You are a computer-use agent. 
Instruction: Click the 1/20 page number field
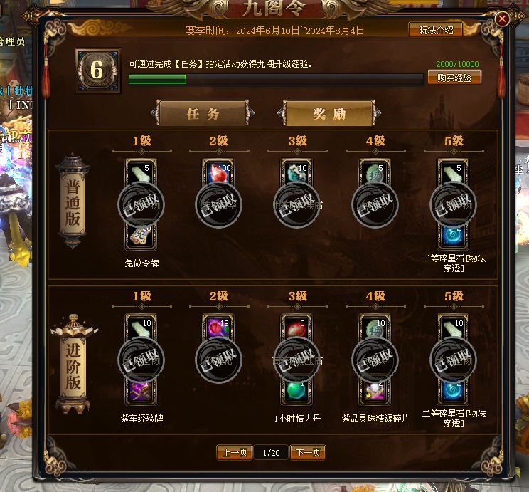tap(271, 452)
